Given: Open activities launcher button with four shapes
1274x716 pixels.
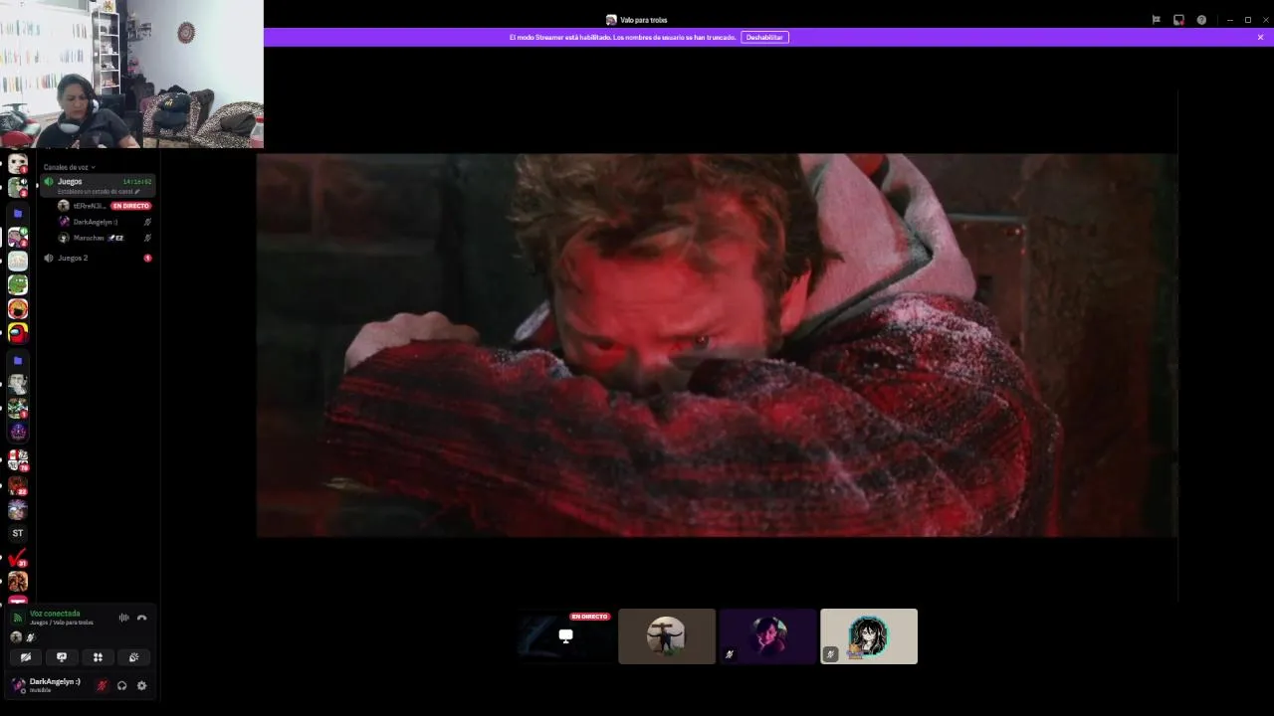Looking at the screenshot, I should pos(98,657).
